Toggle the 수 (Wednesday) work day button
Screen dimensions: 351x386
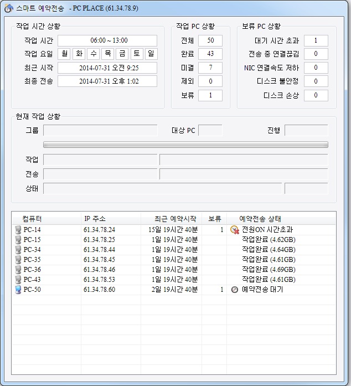tap(93, 54)
